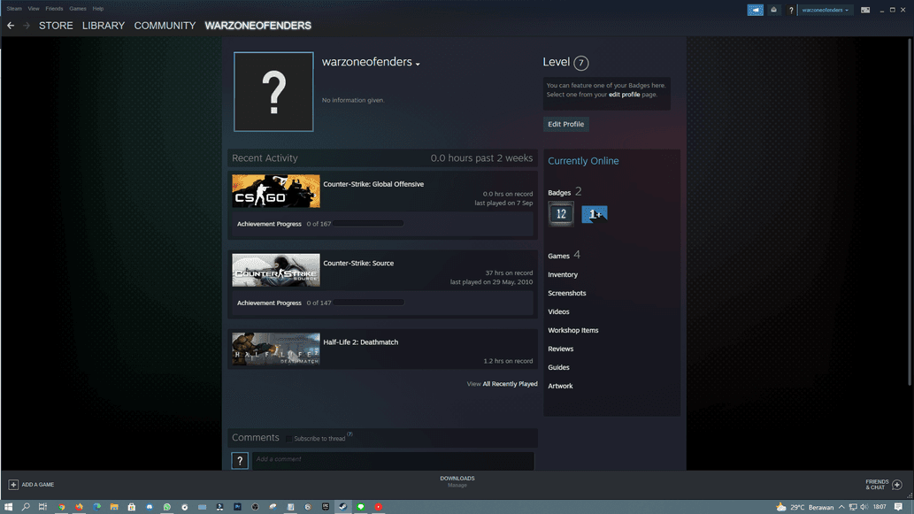Go to the LIBRARY tab
The image size is (914, 514).
pos(104,26)
